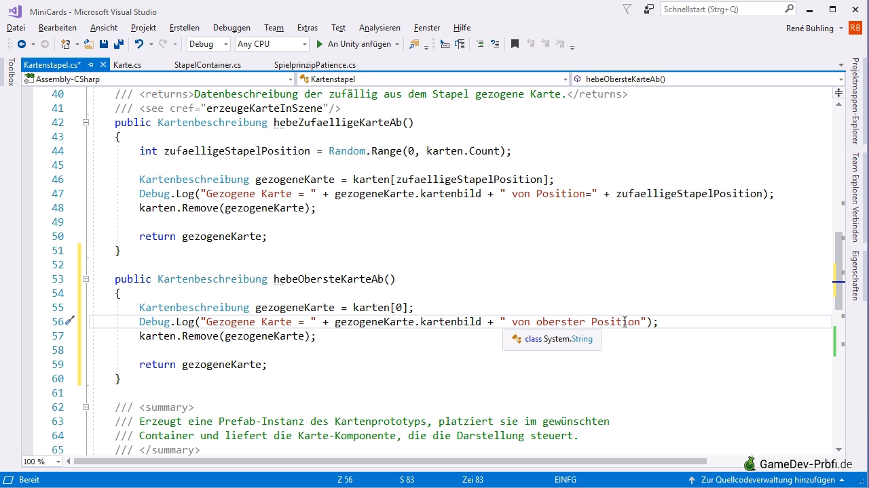869x488 pixels.
Task: Switch to the SpielprinzipPatience.cs tab
Action: [x=315, y=65]
